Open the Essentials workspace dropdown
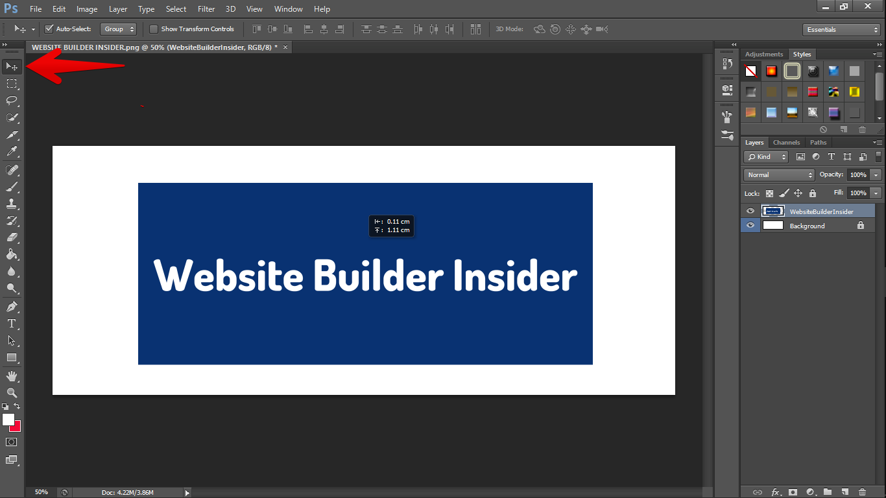The width and height of the screenshot is (886, 498). [841, 30]
